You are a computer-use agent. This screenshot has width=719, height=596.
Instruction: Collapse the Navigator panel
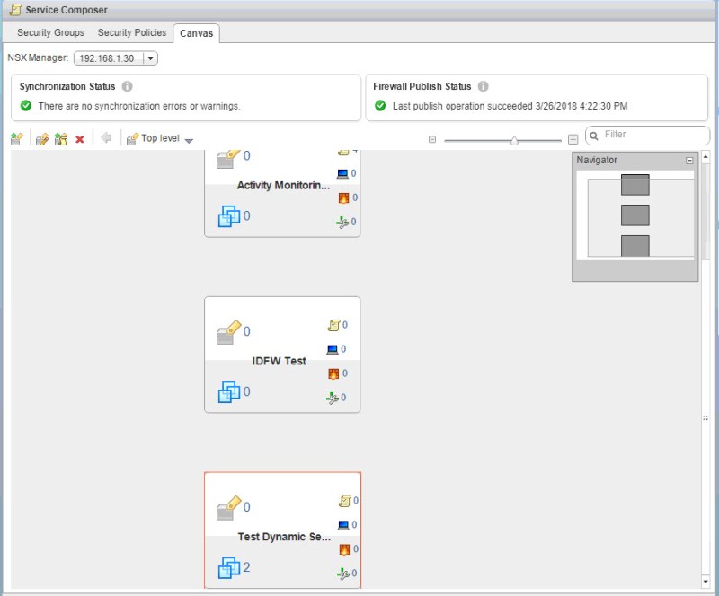point(689,161)
